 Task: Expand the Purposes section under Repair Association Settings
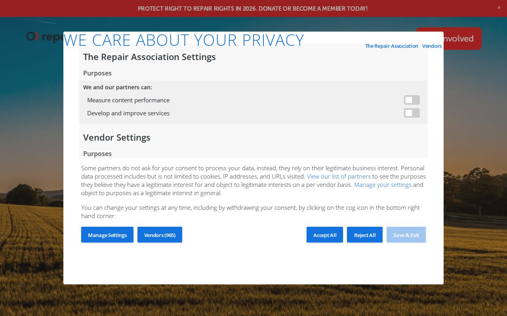coord(97,73)
